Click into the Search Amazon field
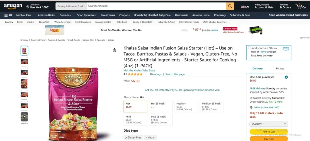 156,6
